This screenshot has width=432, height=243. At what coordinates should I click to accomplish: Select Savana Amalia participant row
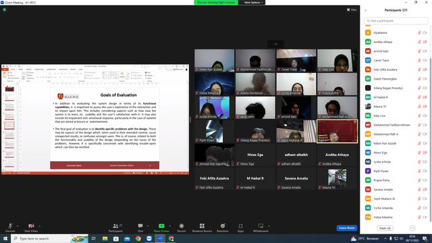(x=396, y=190)
